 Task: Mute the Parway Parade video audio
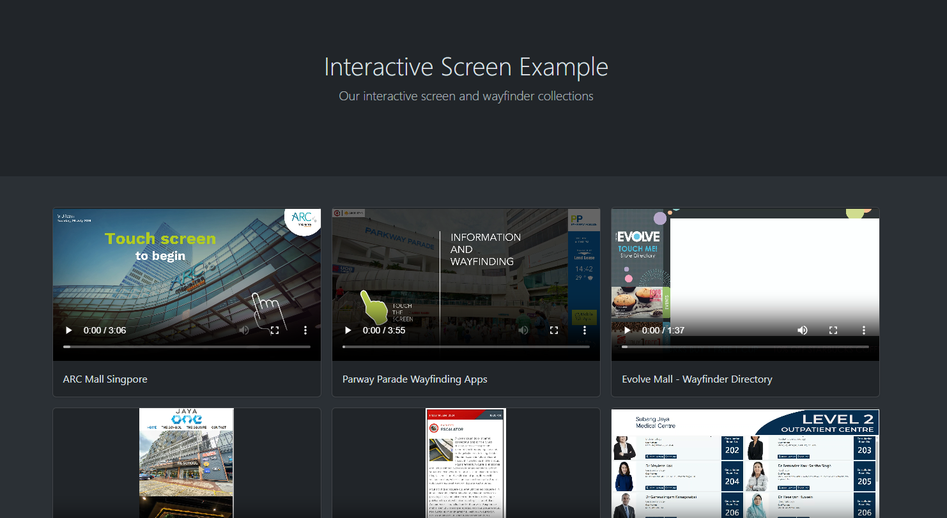[x=523, y=330]
